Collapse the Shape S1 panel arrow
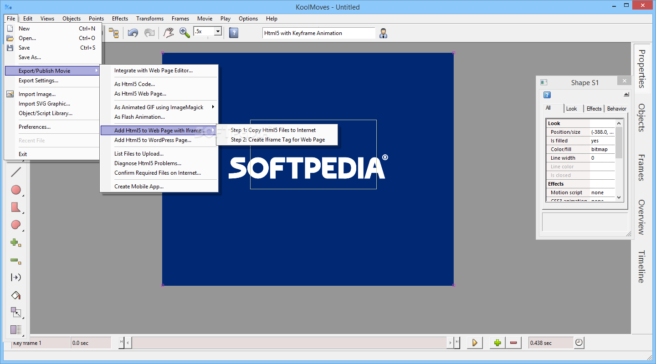 (626, 95)
